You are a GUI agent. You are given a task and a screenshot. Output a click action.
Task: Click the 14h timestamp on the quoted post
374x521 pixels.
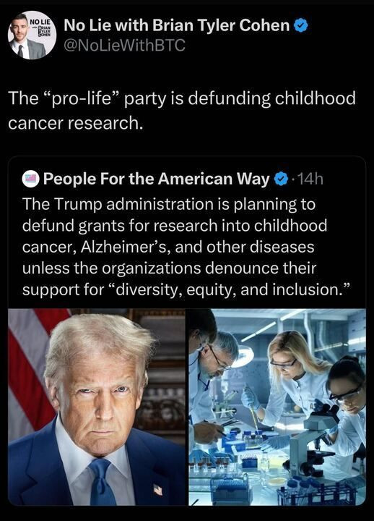click(310, 179)
